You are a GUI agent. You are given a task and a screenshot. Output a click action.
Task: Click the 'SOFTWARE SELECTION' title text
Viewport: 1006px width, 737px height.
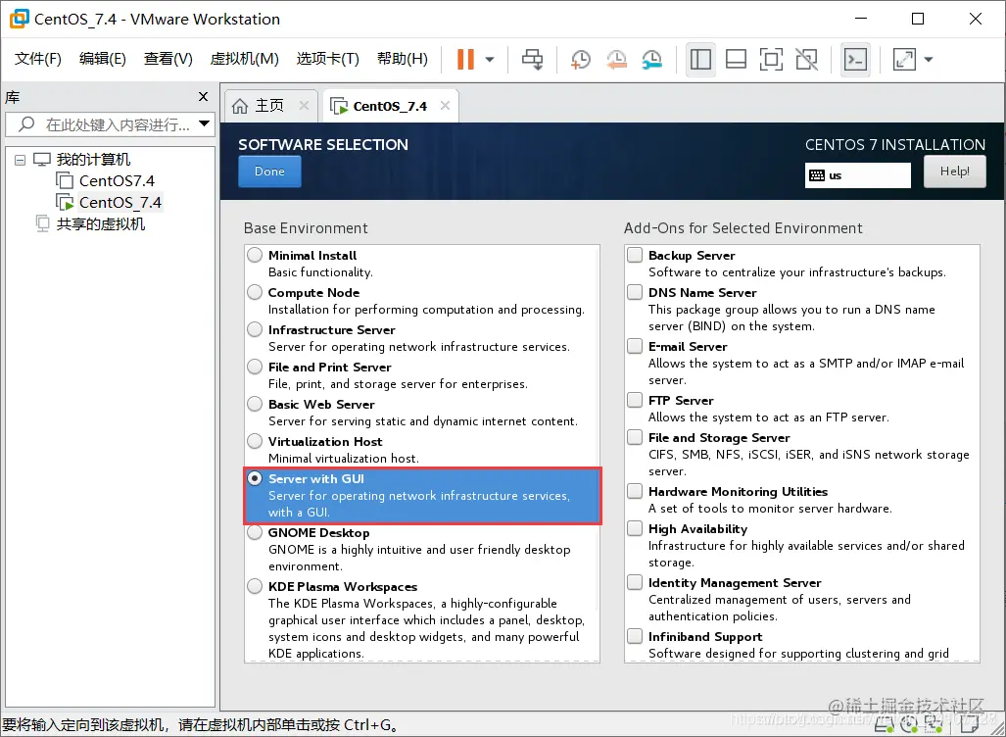coord(322,144)
